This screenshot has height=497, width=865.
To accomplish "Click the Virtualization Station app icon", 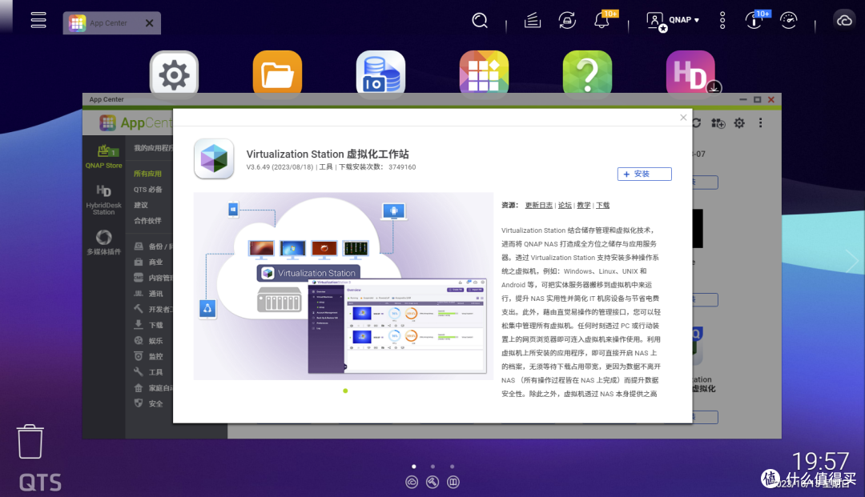I will [x=214, y=159].
